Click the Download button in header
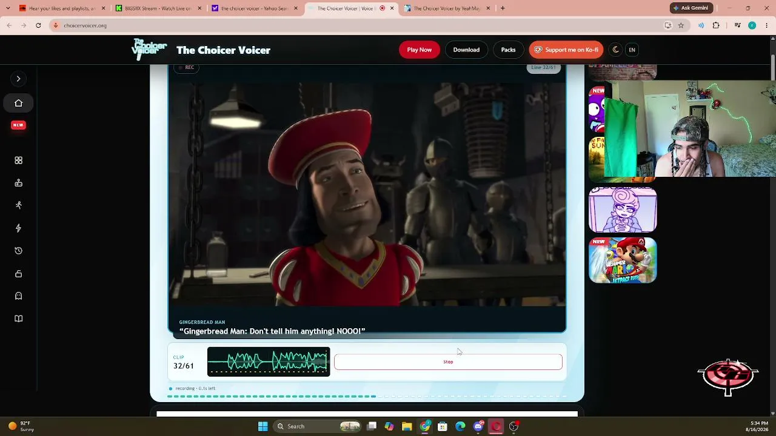 (x=466, y=50)
